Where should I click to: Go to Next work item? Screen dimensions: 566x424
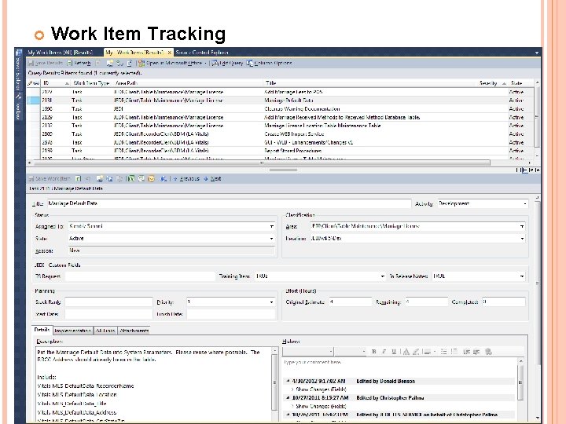pyautogui.click(x=212, y=178)
